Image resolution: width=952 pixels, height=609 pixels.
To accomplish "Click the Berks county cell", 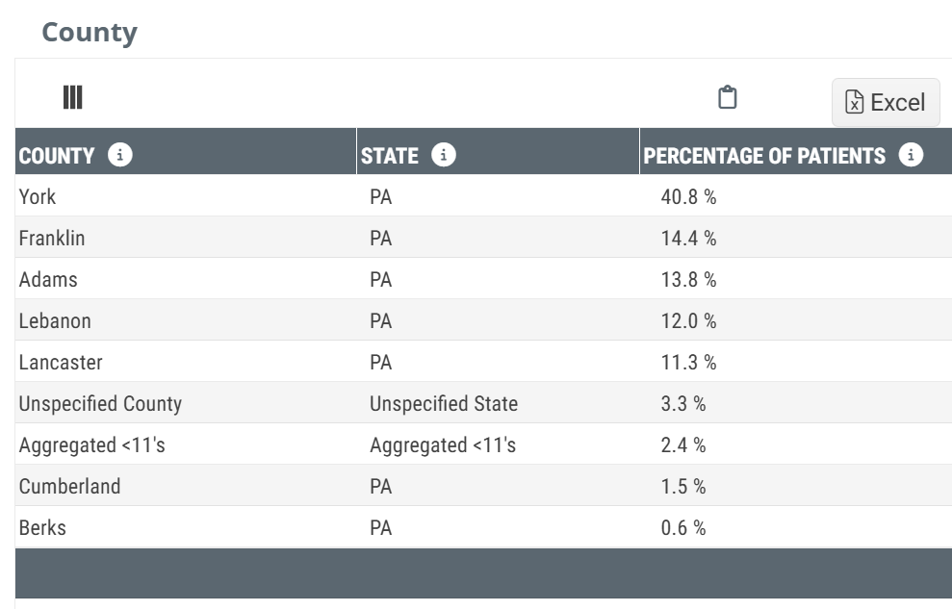I will click(42, 528).
